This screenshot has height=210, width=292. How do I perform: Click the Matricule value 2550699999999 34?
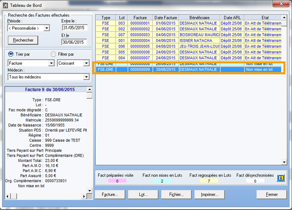point(62,120)
